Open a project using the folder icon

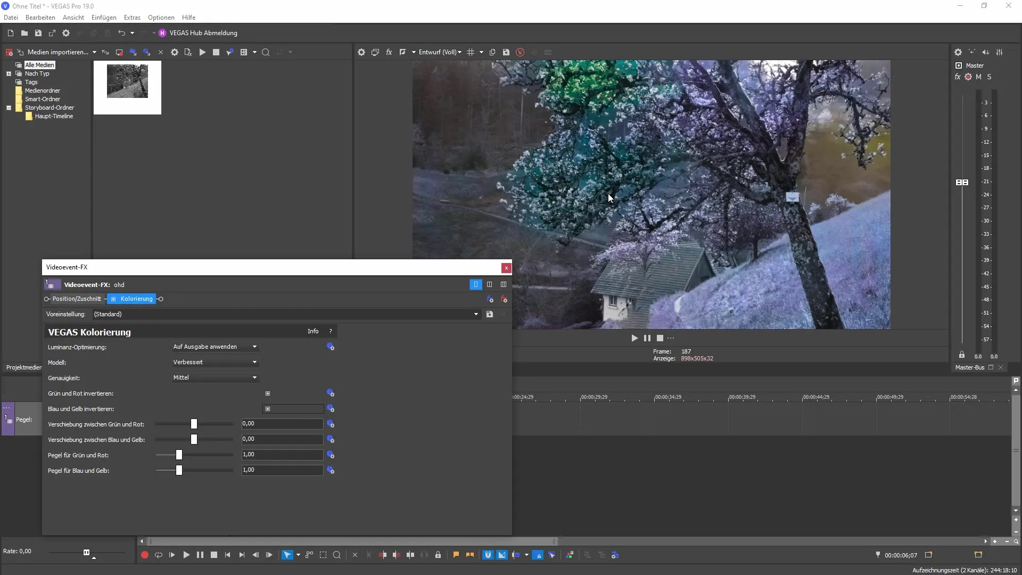click(24, 33)
